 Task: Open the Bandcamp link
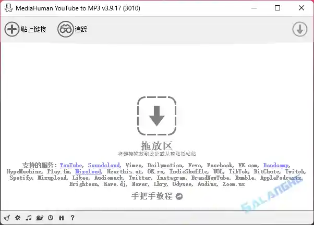click(x=276, y=165)
